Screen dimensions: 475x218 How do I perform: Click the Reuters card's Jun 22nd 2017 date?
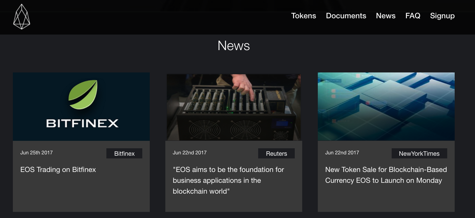190,153
